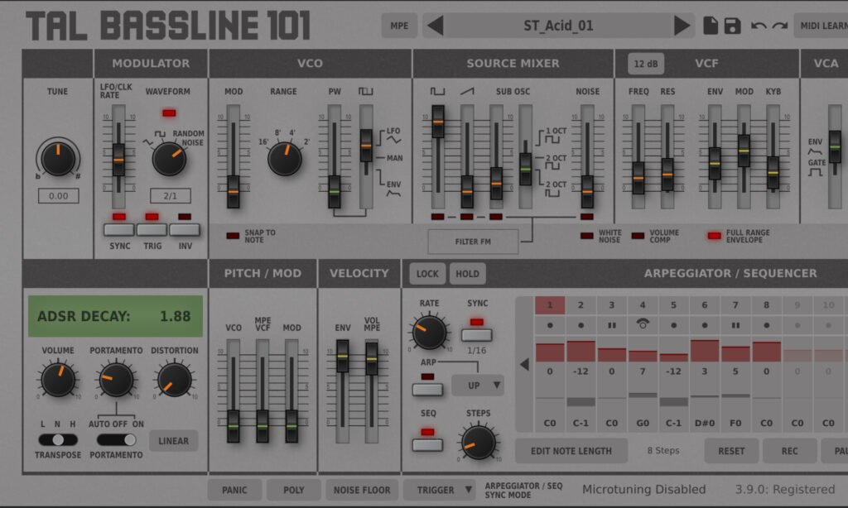Switch the TRANSPOSE L N H switch

point(58,440)
